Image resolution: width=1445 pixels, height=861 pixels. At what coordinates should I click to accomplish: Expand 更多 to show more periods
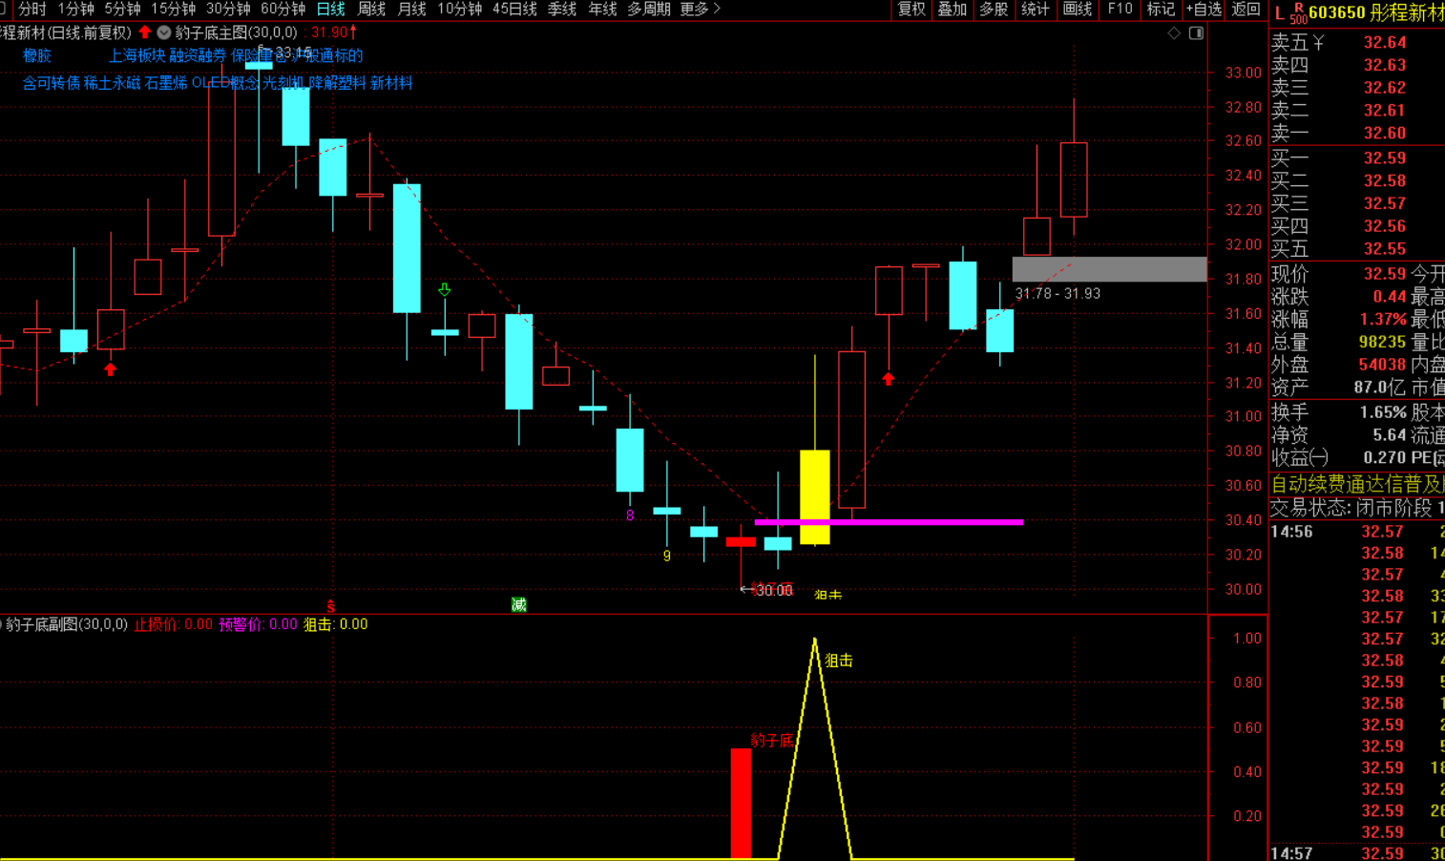[700, 10]
